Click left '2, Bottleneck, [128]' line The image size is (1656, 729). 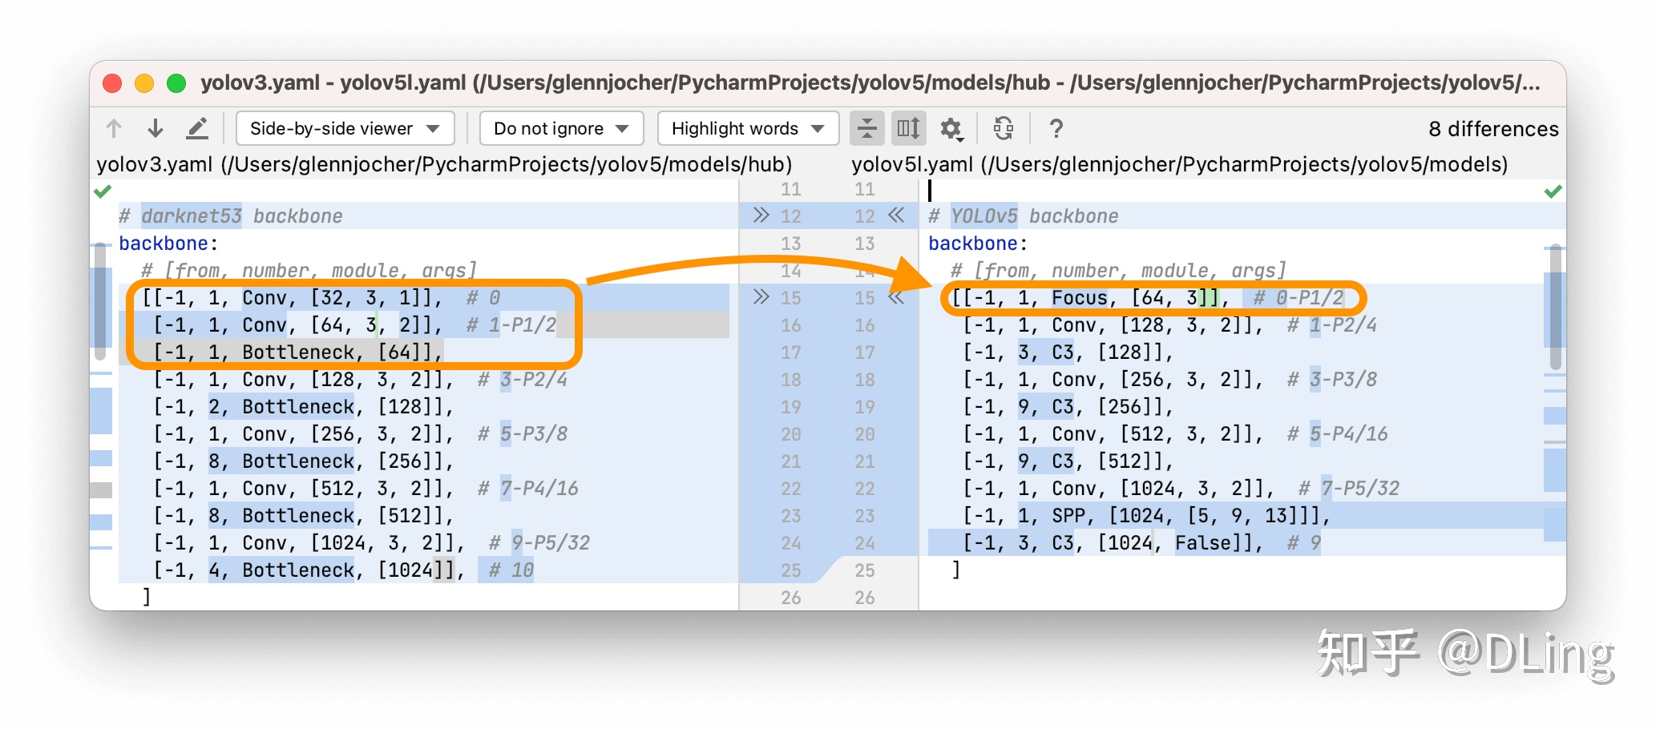click(x=303, y=407)
